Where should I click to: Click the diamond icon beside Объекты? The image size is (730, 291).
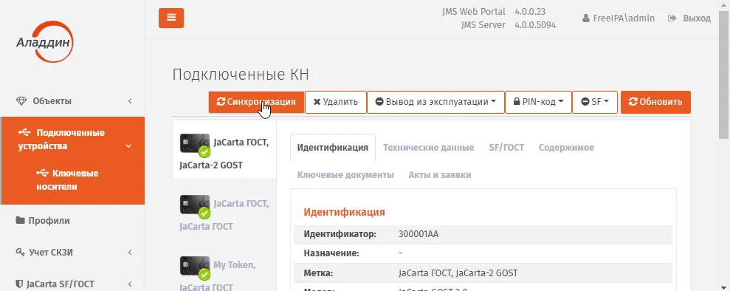click(21, 101)
